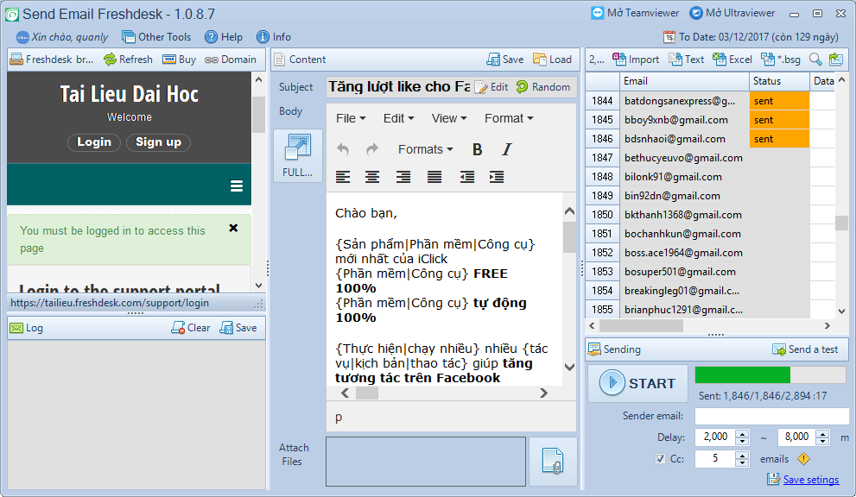
Task: Click the Sender email input field
Action: pyautogui.click(x=771, y=416)
